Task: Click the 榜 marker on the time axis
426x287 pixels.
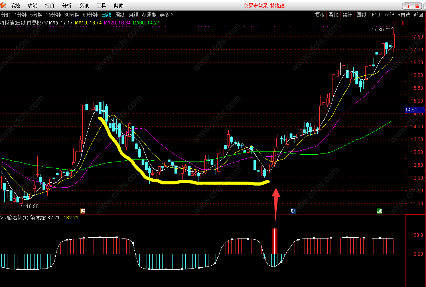Action: [x=83, y=211]
